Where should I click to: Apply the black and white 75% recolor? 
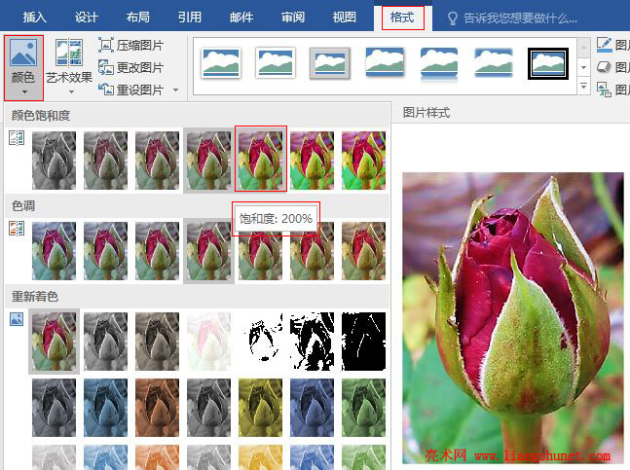tap(363, 342)
